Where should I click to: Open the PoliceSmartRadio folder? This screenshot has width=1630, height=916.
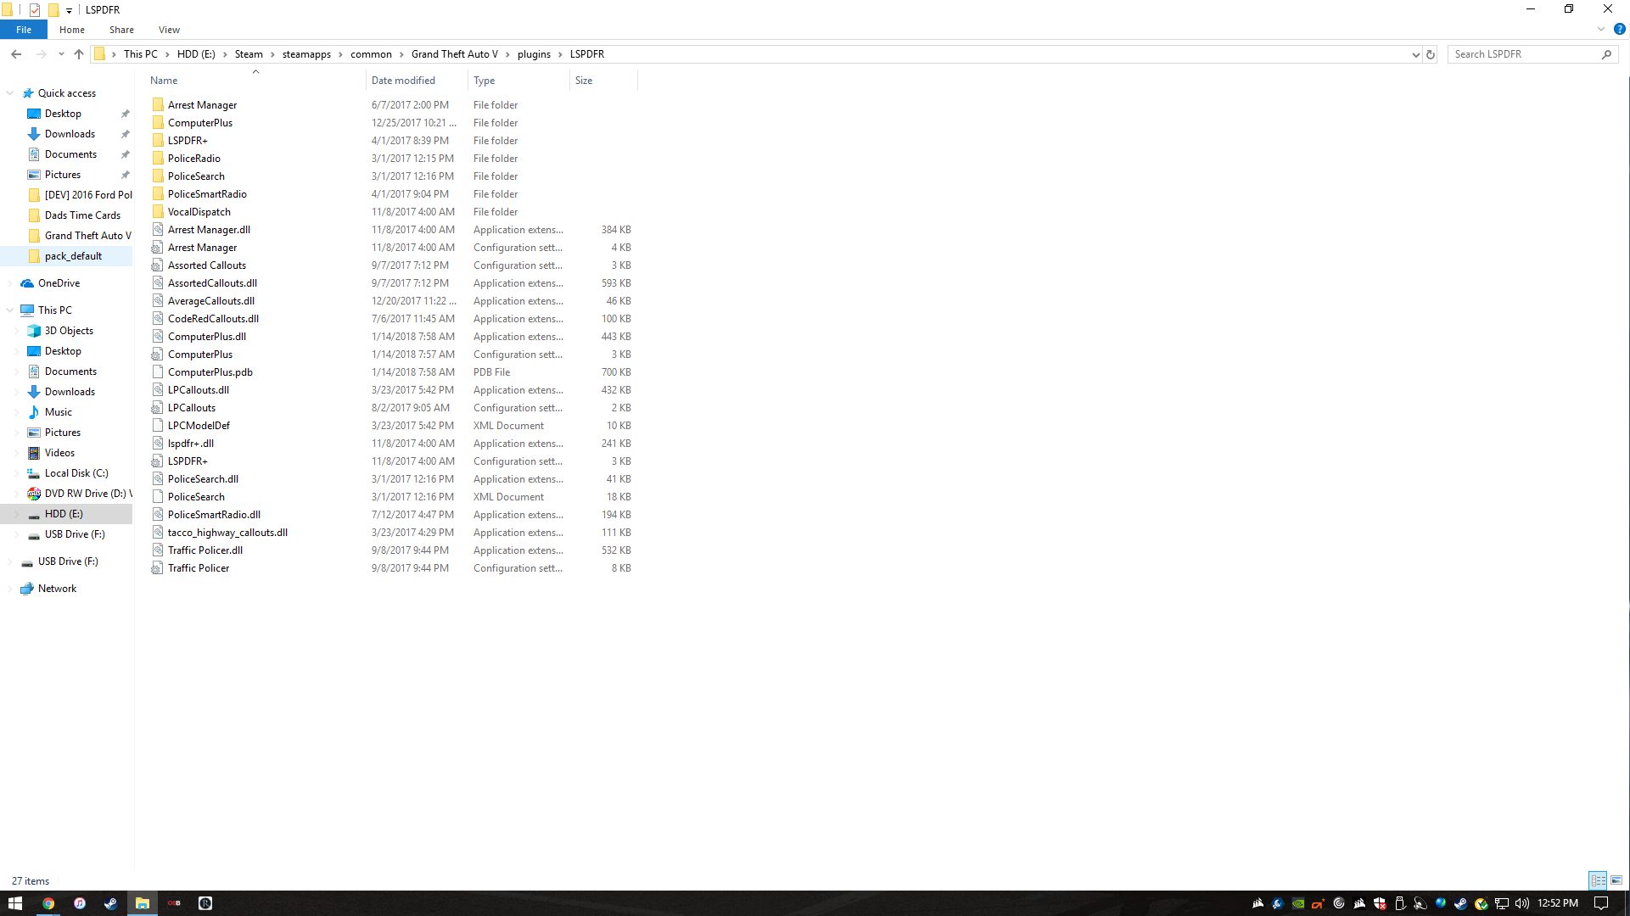tap(206, 194)
